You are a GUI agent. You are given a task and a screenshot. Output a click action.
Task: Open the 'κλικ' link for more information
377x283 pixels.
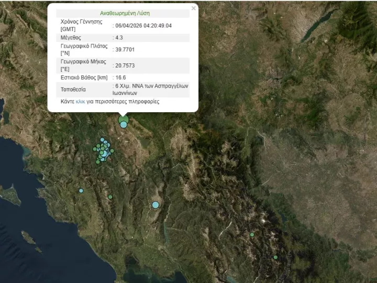(80, 101)
